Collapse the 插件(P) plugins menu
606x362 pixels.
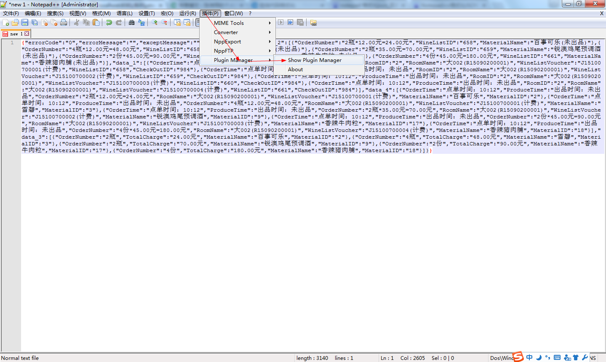tap(210, 13)
